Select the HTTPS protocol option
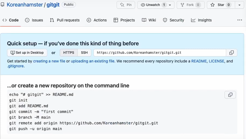 point(69,53)
